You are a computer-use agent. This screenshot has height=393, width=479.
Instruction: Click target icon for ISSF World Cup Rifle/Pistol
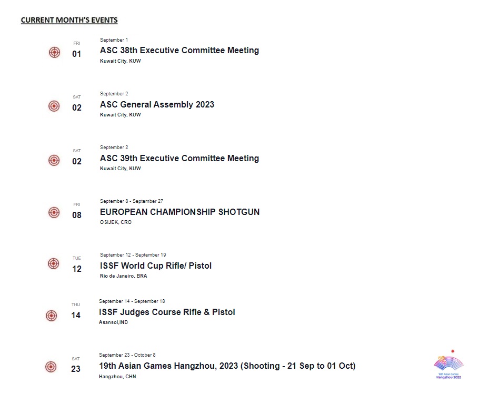coord(54,263)
